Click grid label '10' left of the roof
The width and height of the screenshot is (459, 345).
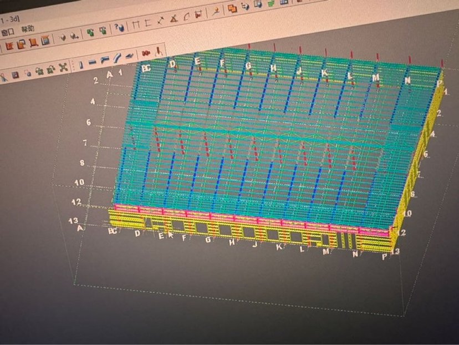click(79, 182)
